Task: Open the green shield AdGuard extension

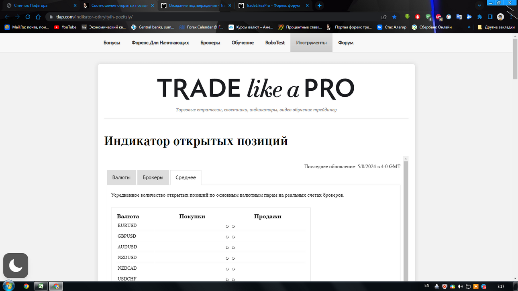Action: coord(428,17)
